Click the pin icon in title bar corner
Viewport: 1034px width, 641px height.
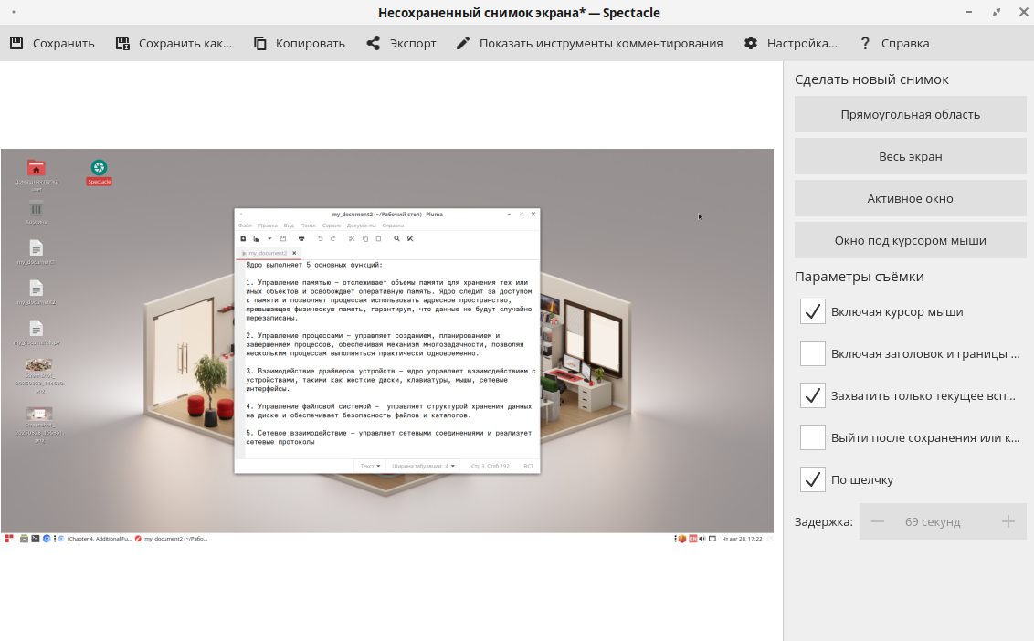point(16,13)
